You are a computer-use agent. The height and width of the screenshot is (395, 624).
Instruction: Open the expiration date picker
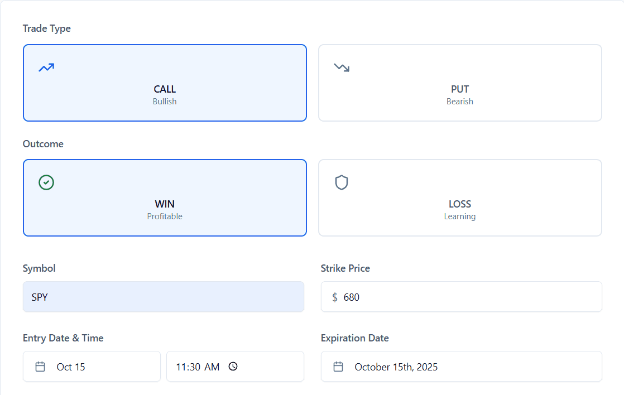coord(461,367)
